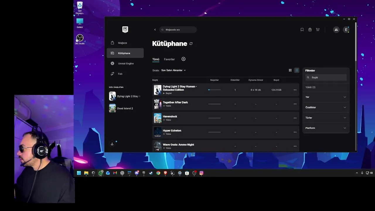Install Hyper Echelon via Yükle
Screen dimensions: 375x211
coord(167,134)
